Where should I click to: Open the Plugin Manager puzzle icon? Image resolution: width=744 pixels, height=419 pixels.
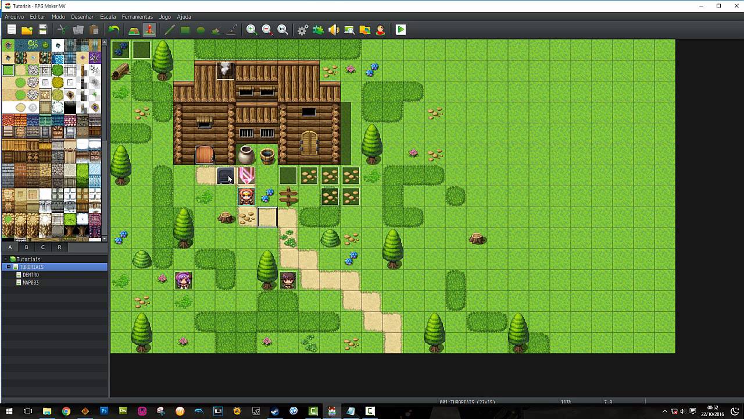pos(319,30)
